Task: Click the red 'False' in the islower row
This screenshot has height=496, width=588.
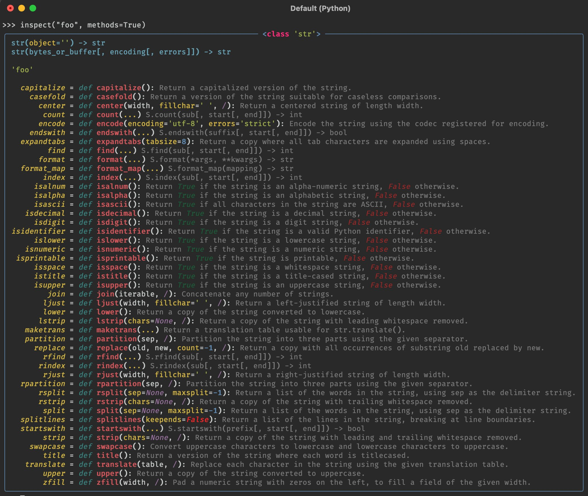Action: click(x=377, y=240)
